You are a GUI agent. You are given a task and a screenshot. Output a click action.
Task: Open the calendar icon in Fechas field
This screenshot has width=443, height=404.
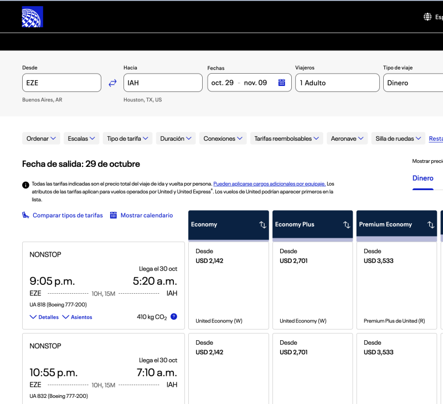(281, 83)
